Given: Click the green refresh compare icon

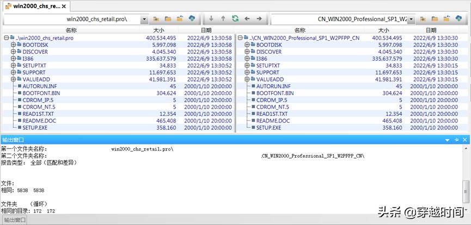Looking at the screenshot, I should [235, 18].
